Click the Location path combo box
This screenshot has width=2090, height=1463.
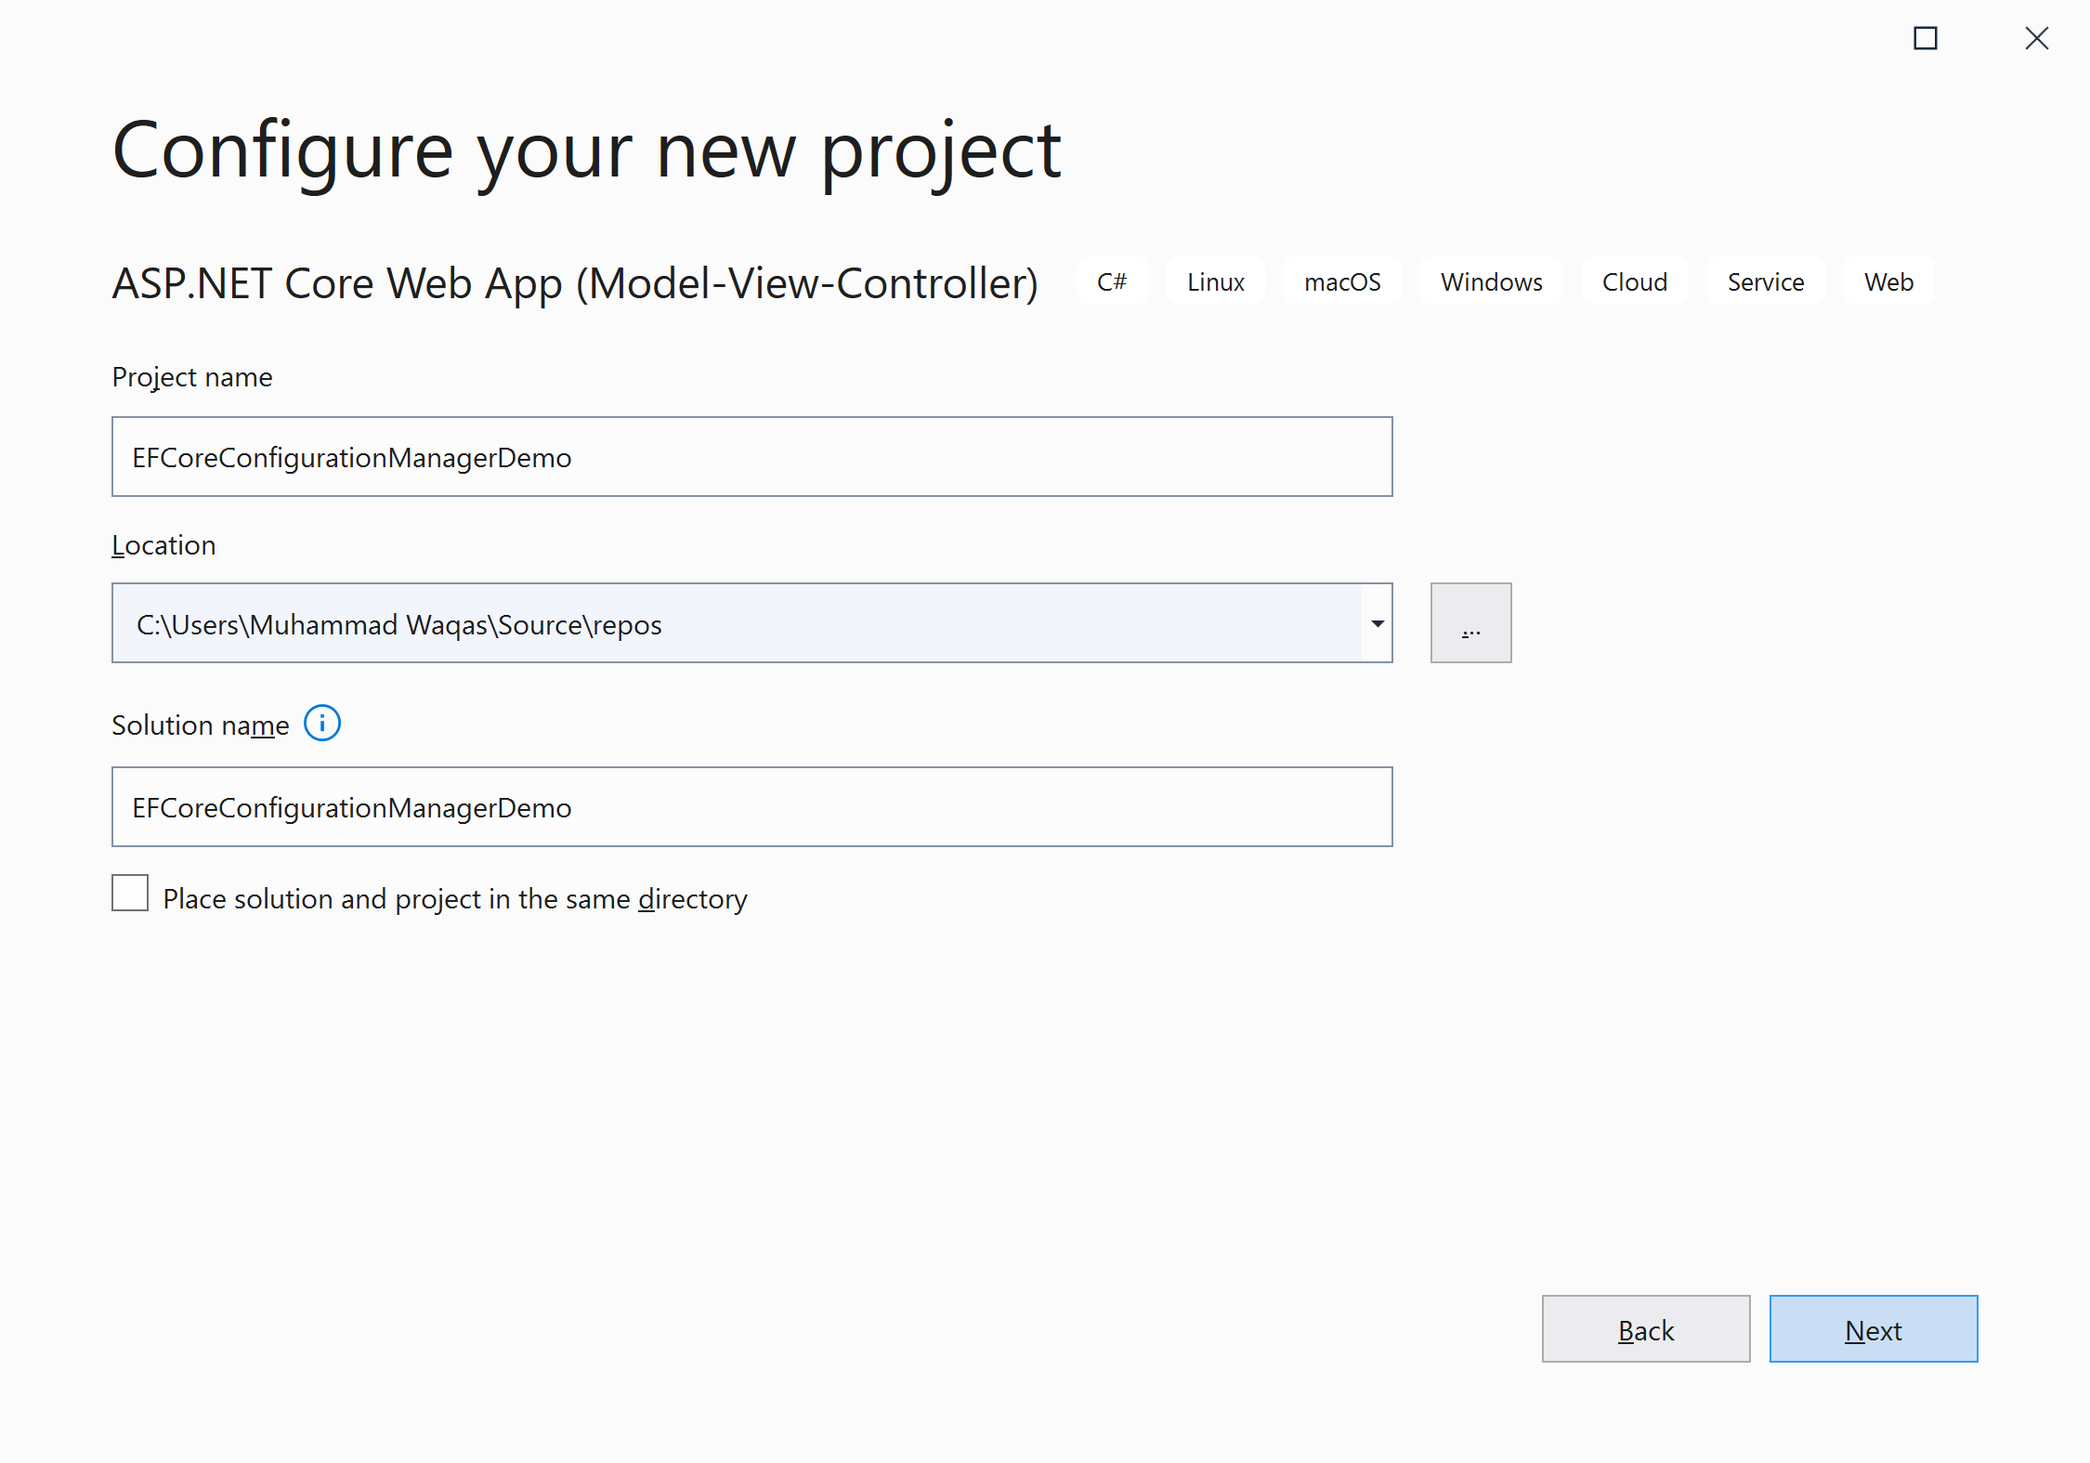734,624
